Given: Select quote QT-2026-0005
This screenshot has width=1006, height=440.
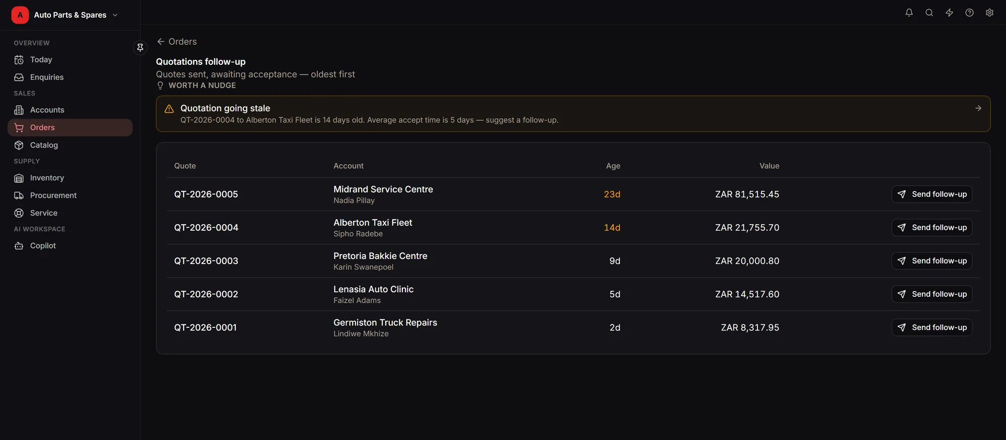Looking at the screenshot, I should [206, 194].
